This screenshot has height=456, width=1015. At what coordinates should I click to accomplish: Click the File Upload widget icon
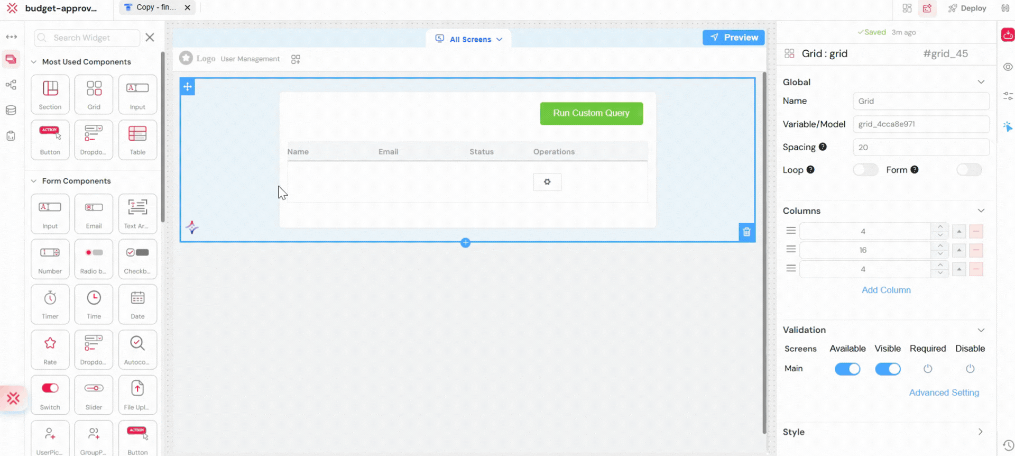[x=137, y=394]
